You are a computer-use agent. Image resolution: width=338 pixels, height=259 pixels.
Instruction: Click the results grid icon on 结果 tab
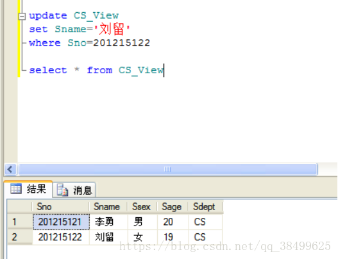click(x=16, y=189)
